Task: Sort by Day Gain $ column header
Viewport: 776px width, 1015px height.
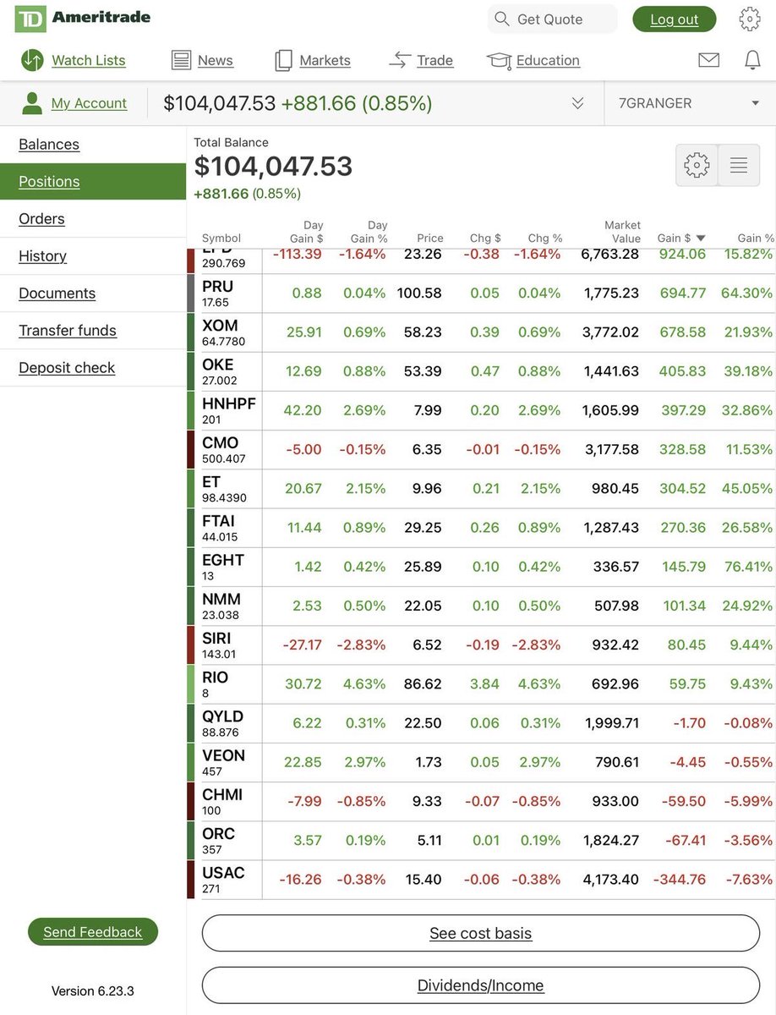Action: (x=307, y=232)
